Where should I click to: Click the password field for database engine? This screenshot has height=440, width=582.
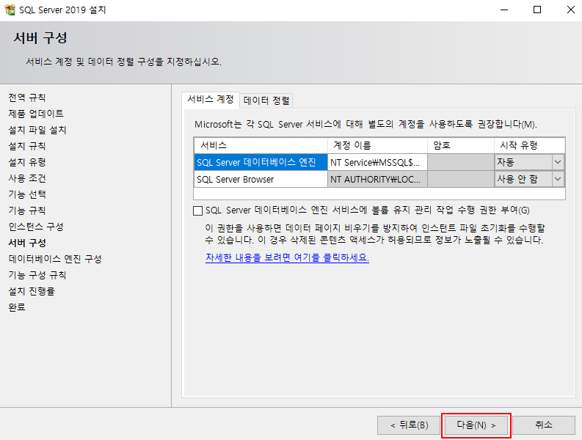click(461, 162)
